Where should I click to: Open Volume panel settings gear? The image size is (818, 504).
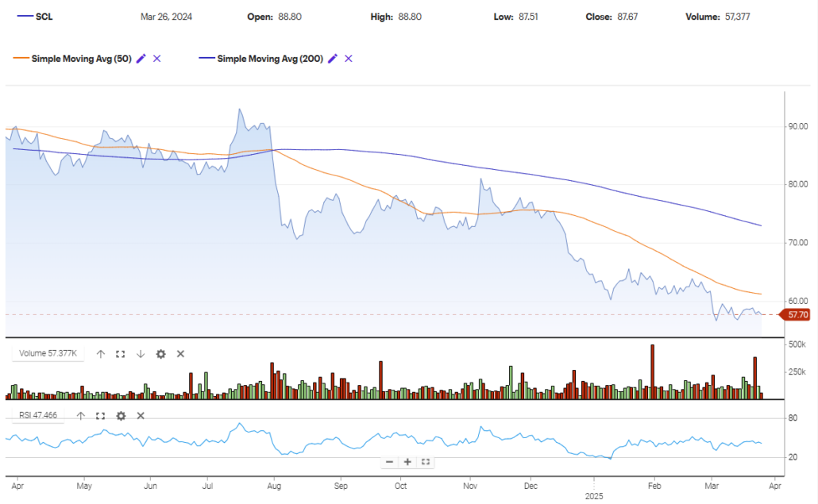[160, 354]
